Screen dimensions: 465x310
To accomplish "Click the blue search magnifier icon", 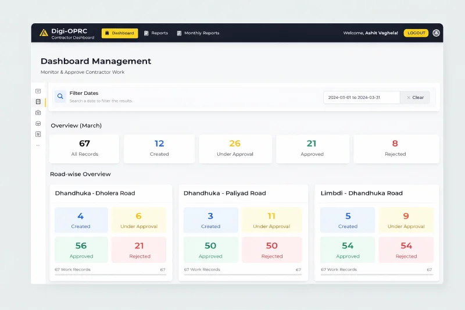I will (x=60, y=97).
